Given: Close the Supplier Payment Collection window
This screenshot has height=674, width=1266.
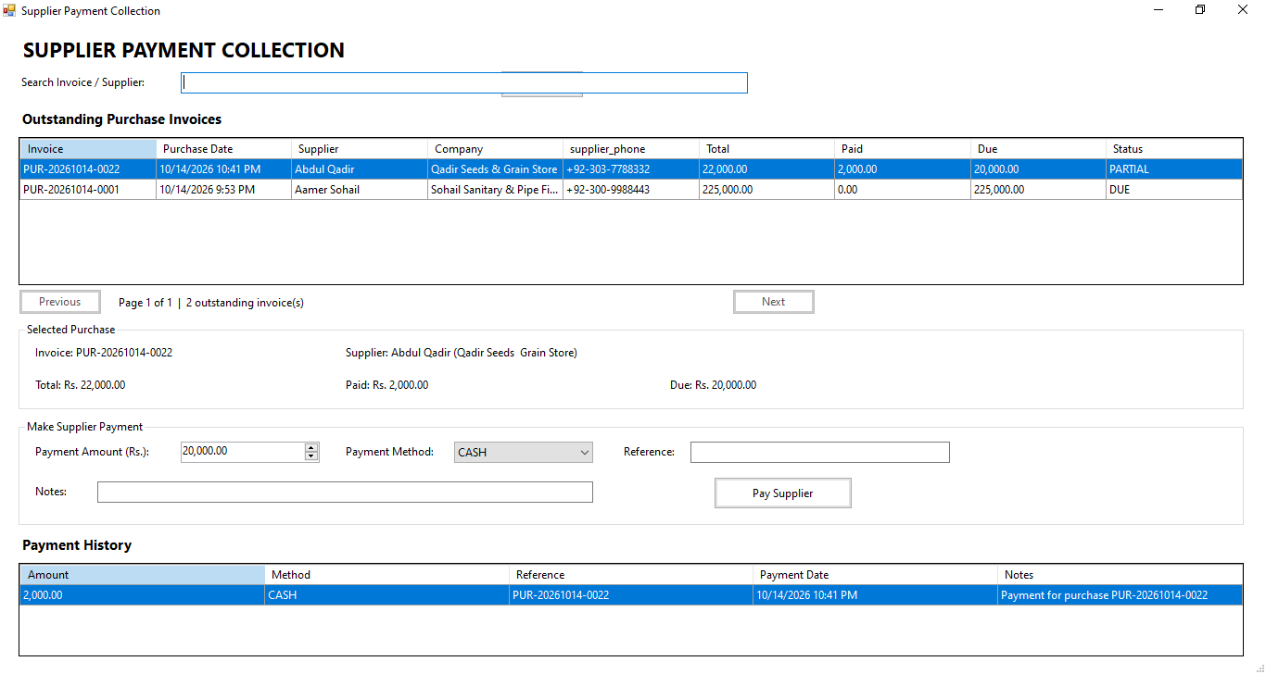Looking at the screenshot, I should [1243, 10].
